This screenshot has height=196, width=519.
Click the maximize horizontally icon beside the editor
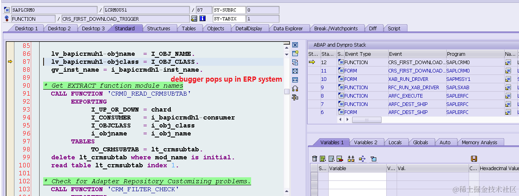click(x=295, y=80)
